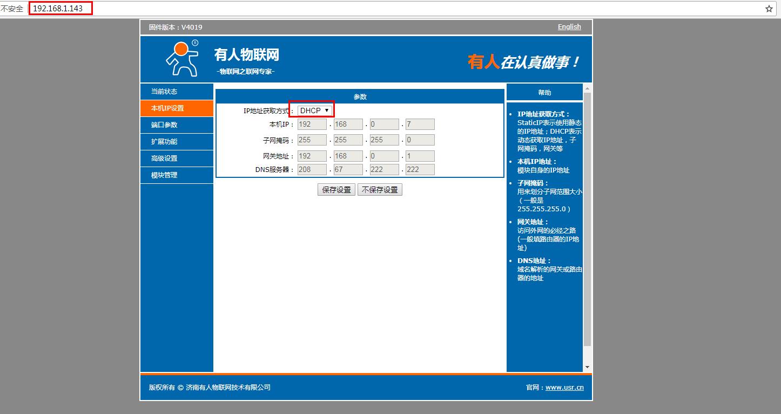Navigate to 模块管理
Viewport: 781px width, 414px height.
point(164,175)
